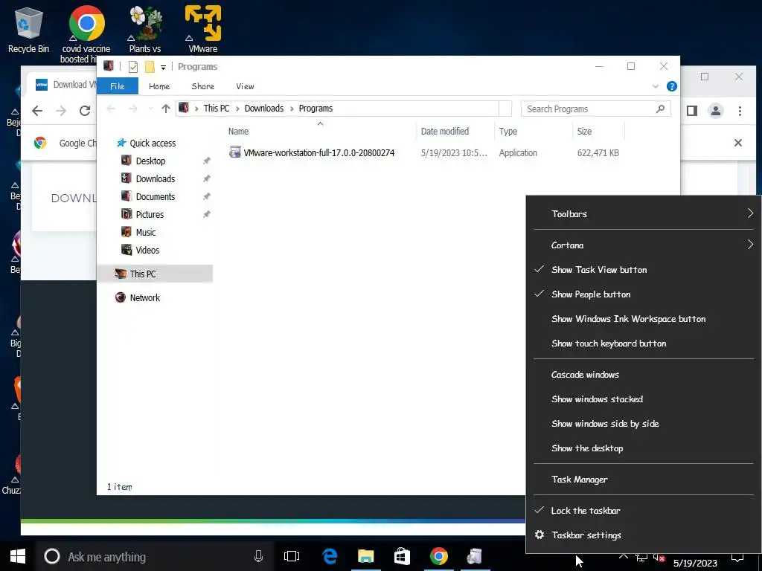762x571 pixels.
Task: Open File Explorer taskbar icon
Action: coord(366,556)
